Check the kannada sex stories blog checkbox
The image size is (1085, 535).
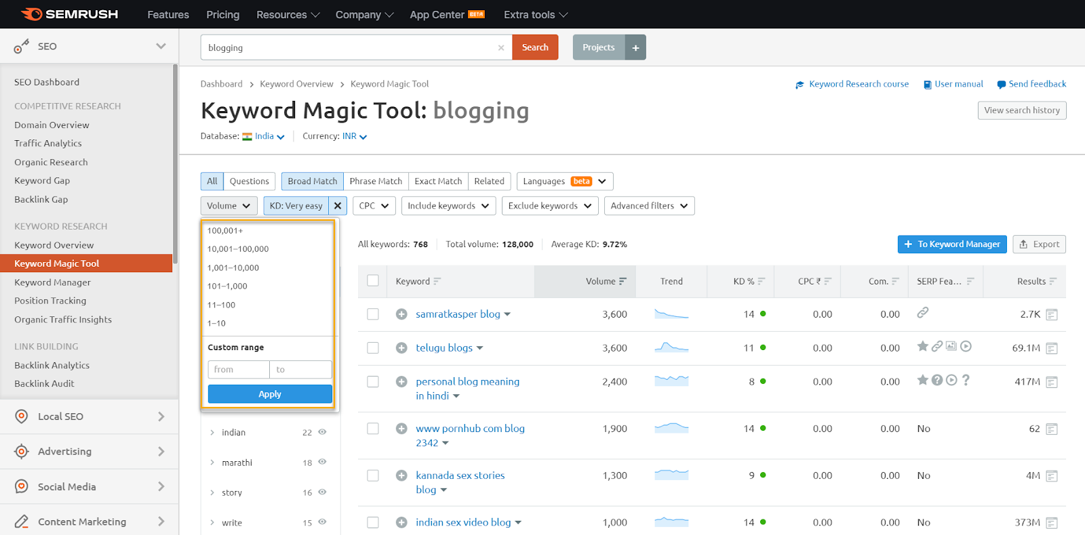pyautogui.click(x=373, y=475)
